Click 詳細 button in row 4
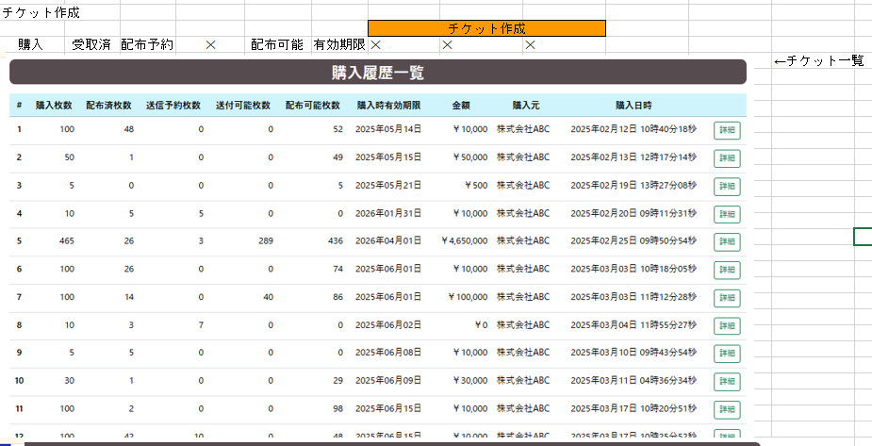This screenshot has height=446, width=872. tap(727, 214)
